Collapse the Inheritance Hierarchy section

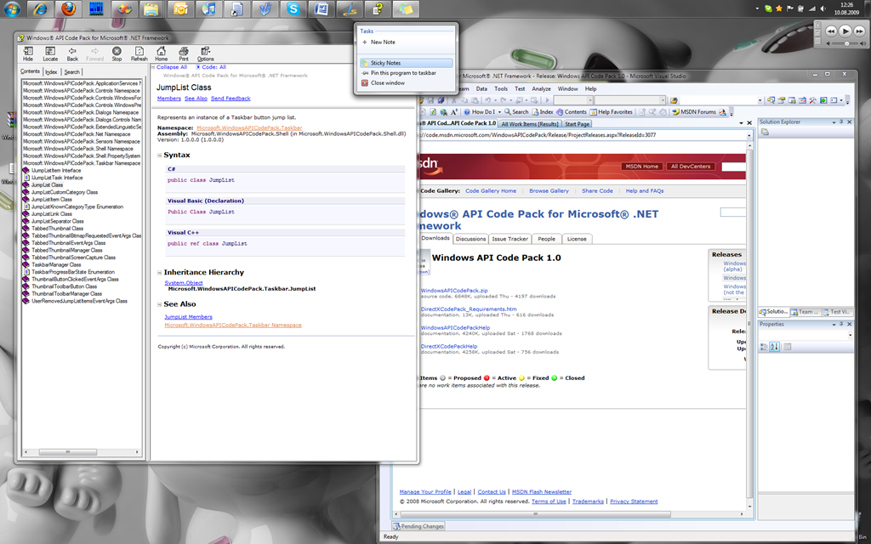pyautogui.click(x=159, y=273)
